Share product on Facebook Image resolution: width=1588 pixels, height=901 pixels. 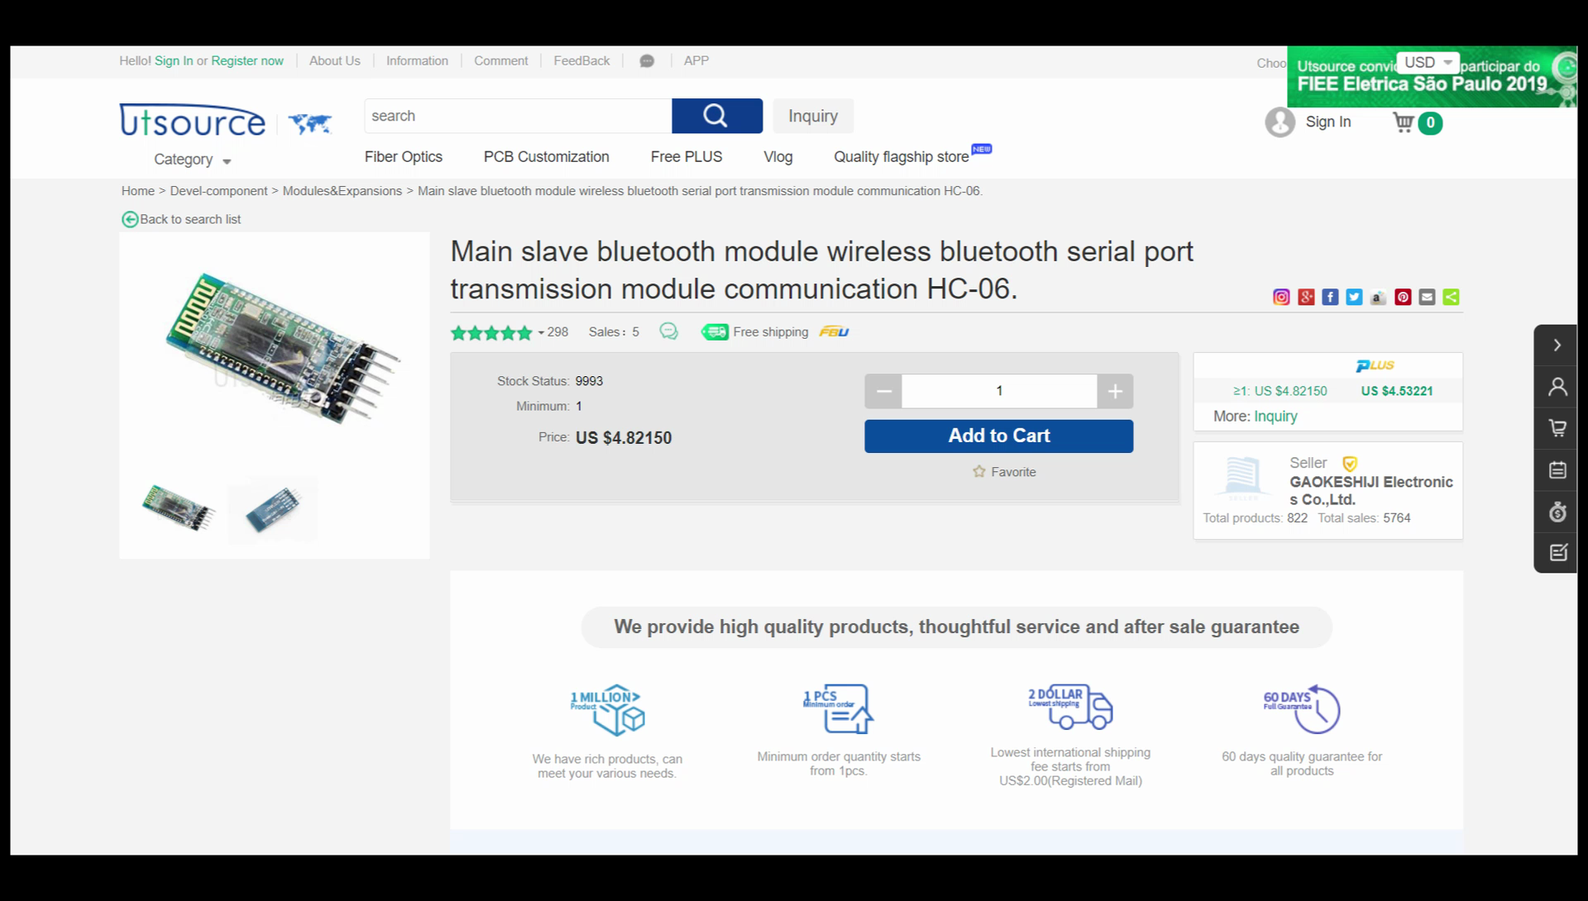(x=1330, y=298)
